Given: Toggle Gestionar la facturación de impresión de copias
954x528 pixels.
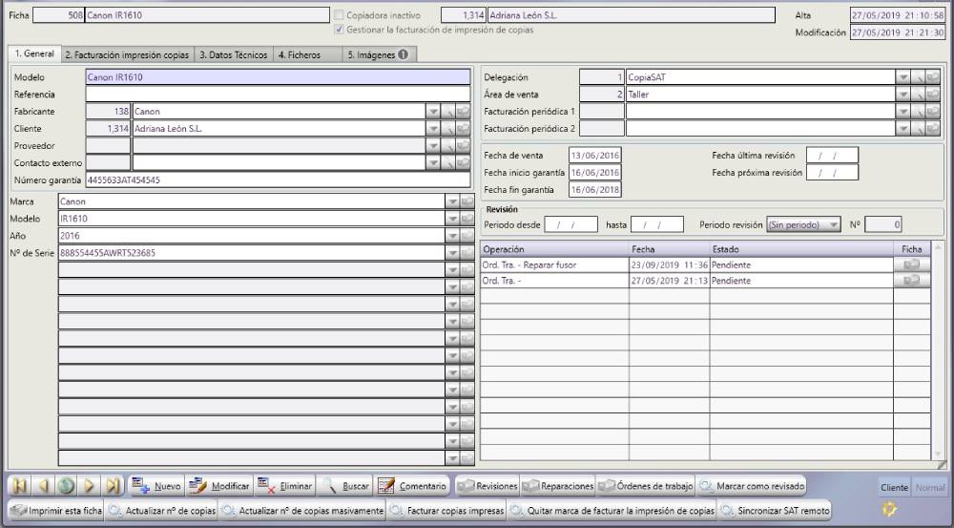Looking at the screenshot, I should [339, 30].
